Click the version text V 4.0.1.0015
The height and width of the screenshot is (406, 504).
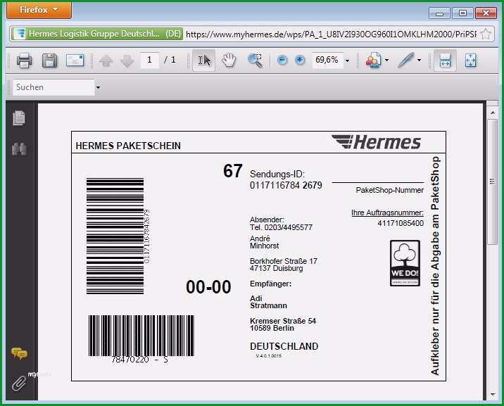(x=269, y=356)
